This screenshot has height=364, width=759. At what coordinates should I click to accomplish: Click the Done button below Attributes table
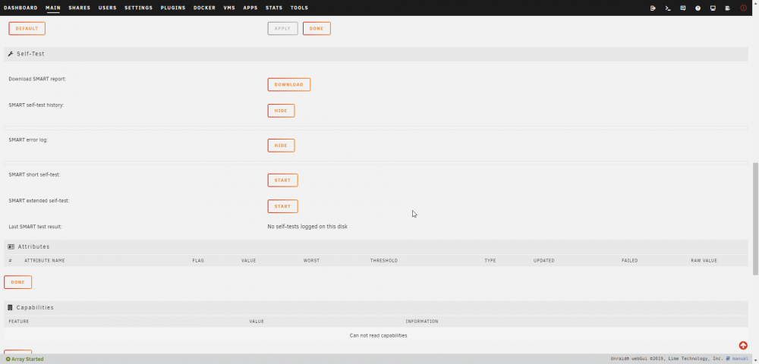[18, 282]
